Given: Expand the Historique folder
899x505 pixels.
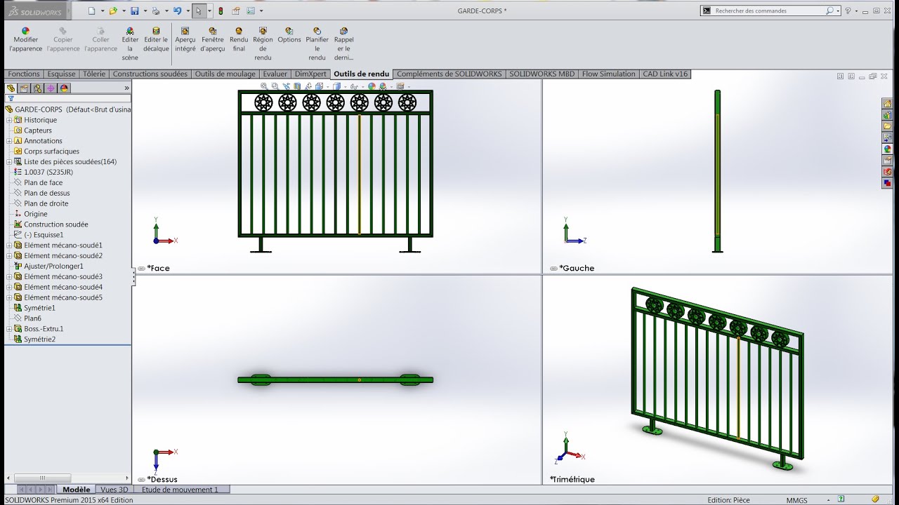Looking at the screenshot, I should 9,120.
